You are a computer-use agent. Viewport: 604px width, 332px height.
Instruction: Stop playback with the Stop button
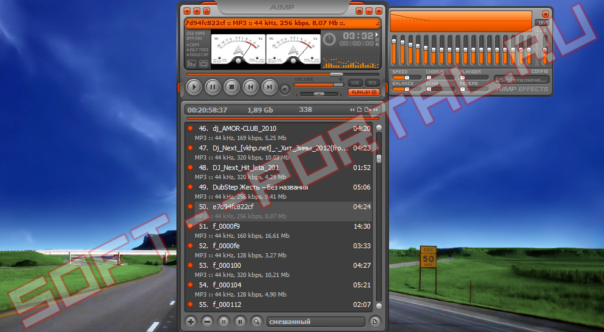pos(231,87)
